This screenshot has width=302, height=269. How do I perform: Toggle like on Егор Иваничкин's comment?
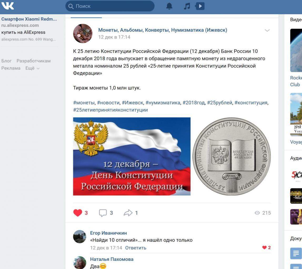point(264,248)
